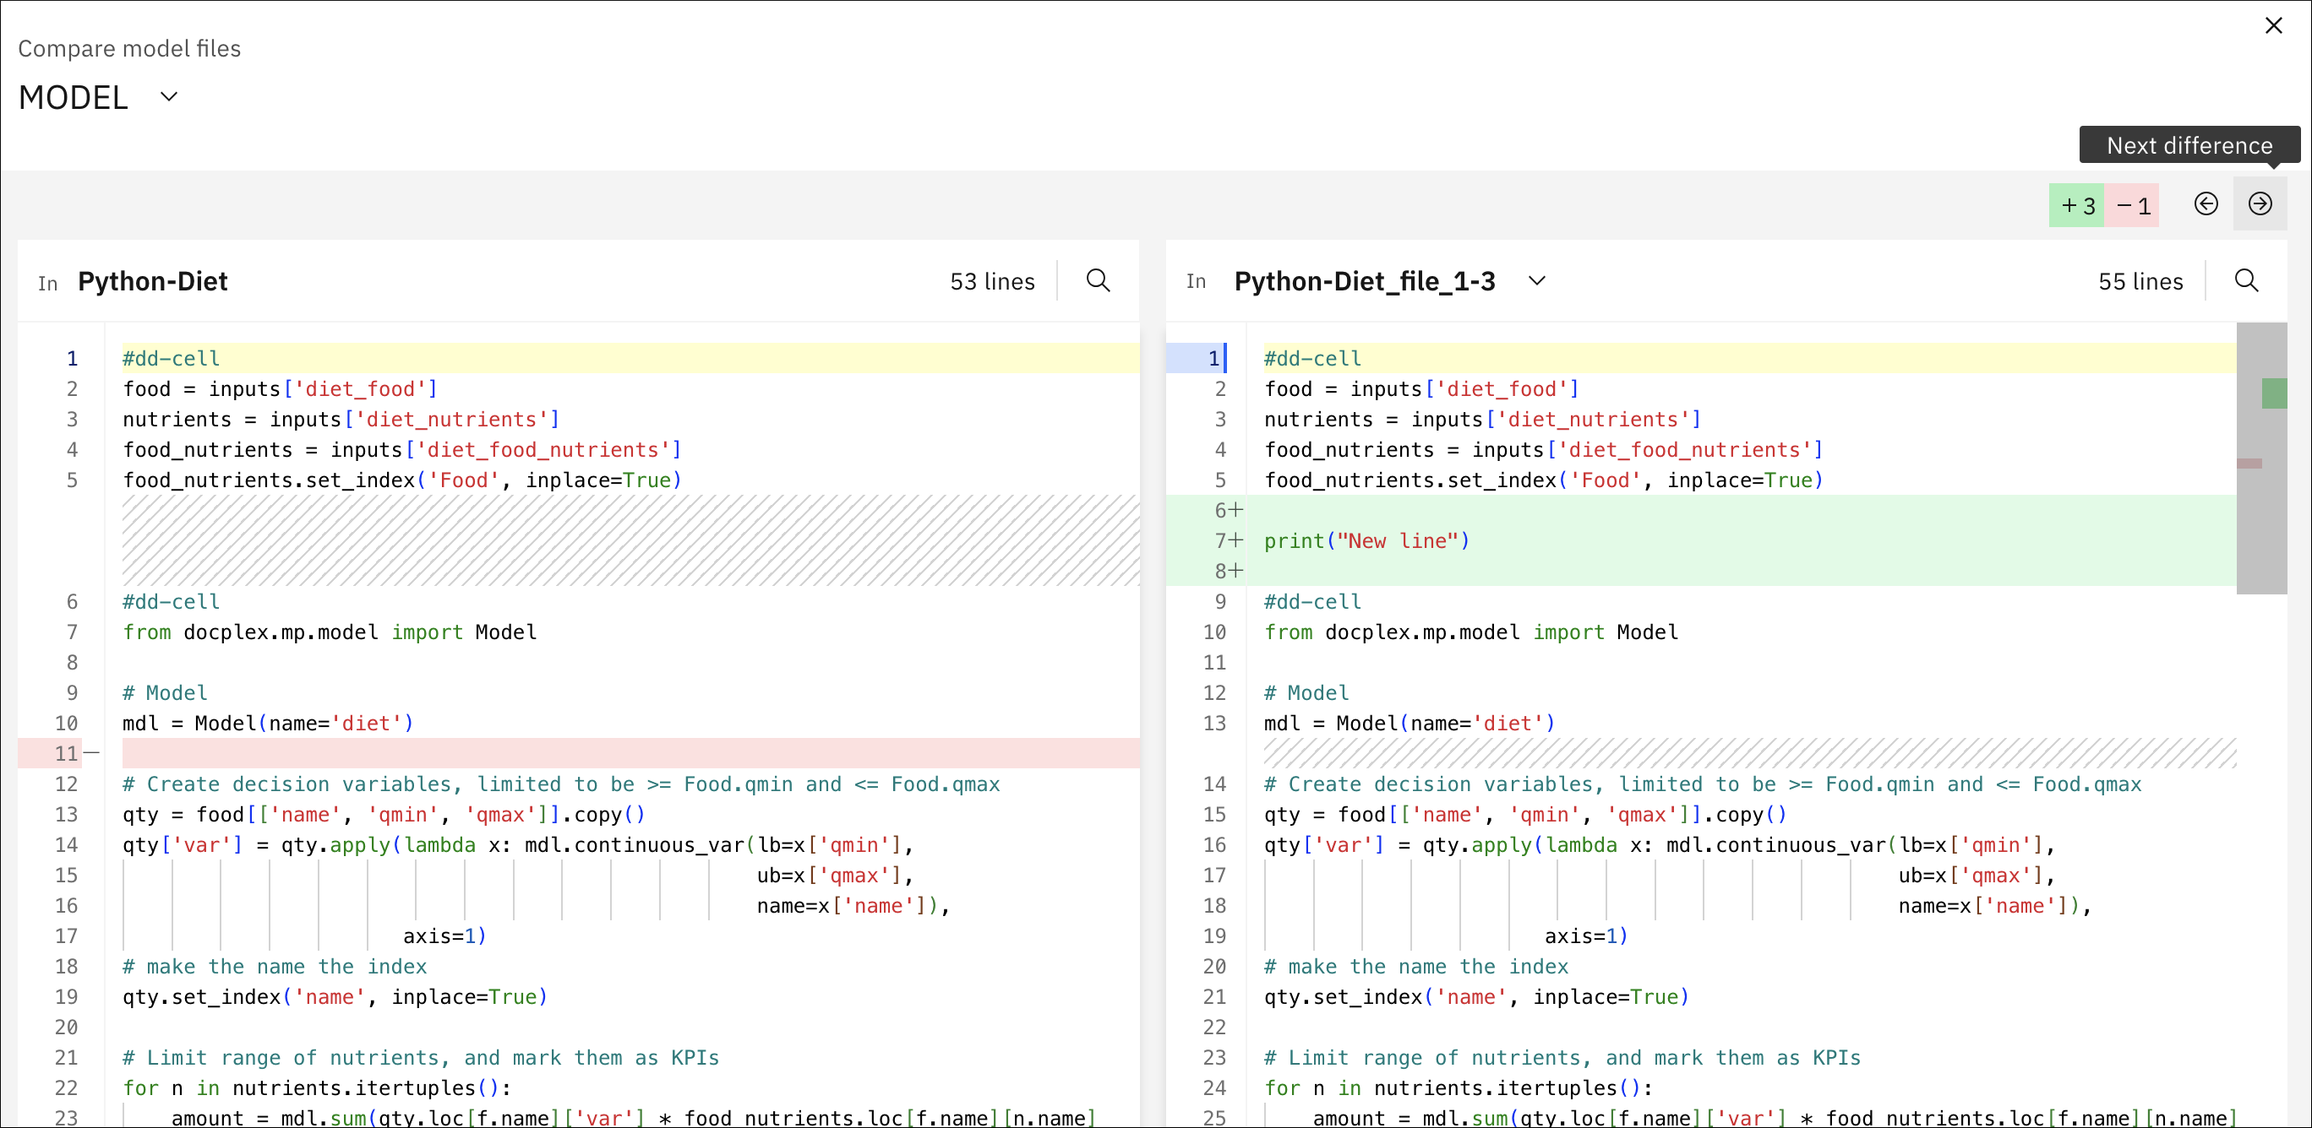Close the Compare model files dialog

pos(2272,25)
